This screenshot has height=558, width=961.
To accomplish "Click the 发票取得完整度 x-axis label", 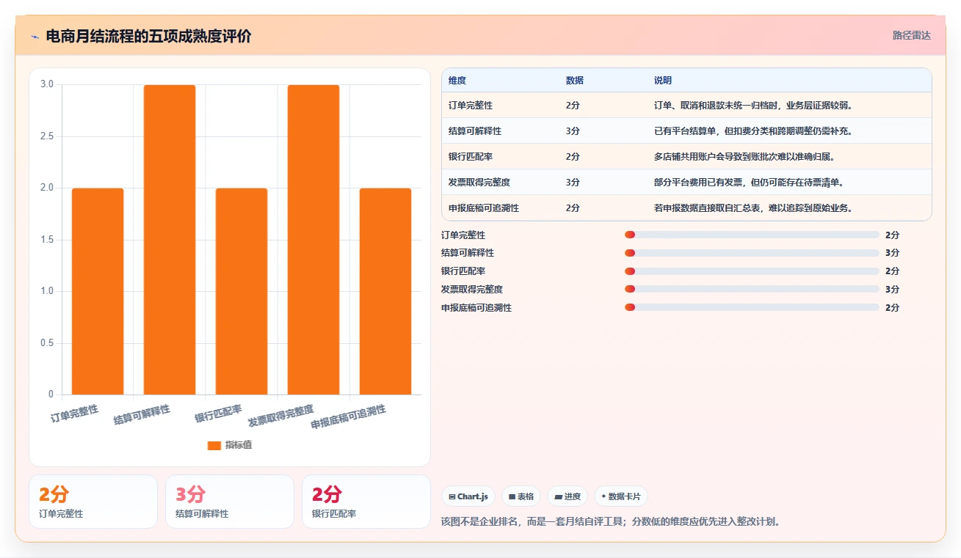I will (281, 416).
